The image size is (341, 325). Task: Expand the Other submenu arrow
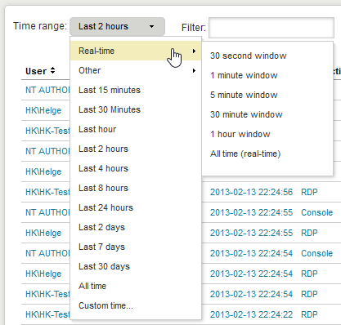point(194,70)
